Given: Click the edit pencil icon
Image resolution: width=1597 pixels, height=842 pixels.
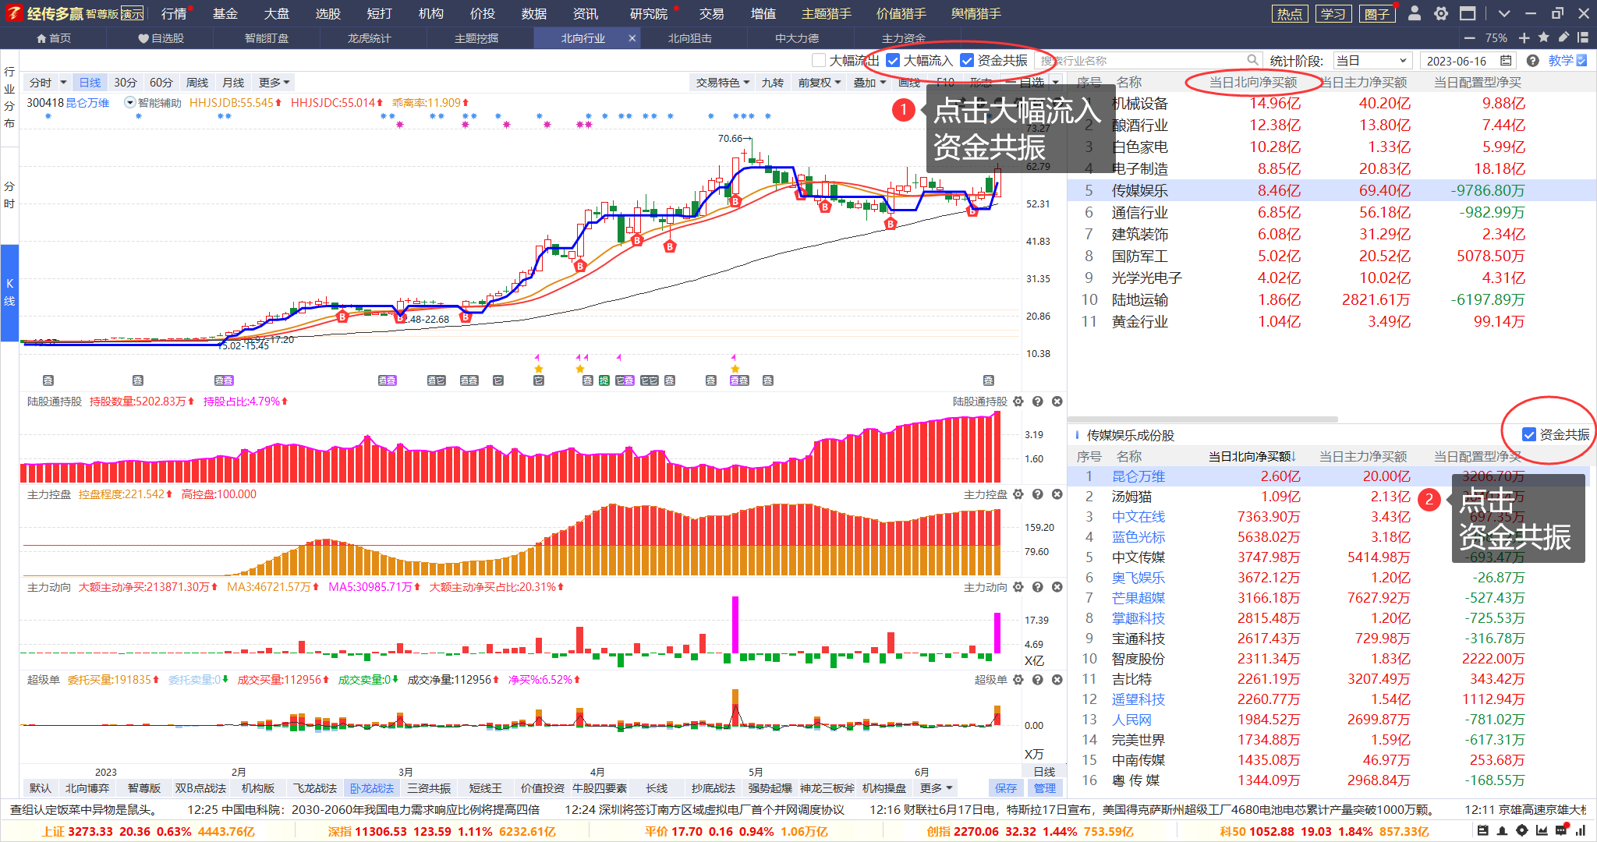Looking at the screenshot, I should coord(1563,37).
